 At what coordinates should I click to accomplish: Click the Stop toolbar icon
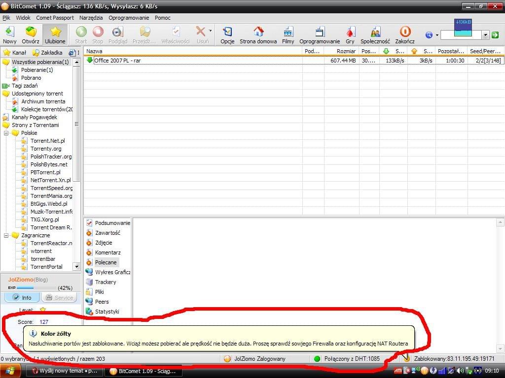(x=98, y=35)
